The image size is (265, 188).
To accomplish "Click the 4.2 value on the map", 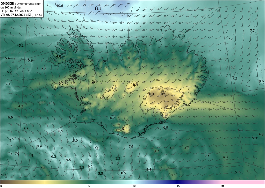I will click(157, 151).
